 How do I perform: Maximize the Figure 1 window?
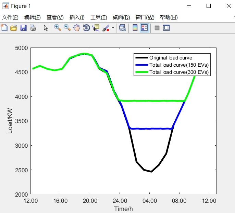coord(209,6)
